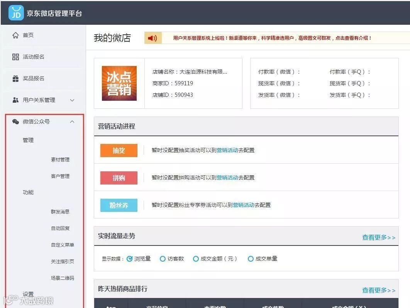
Task: Click the 管理 section label
Action: (28, 140)
